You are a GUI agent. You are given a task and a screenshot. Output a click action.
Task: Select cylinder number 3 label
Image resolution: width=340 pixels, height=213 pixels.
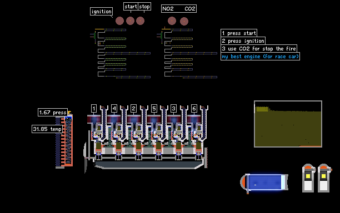173,109
